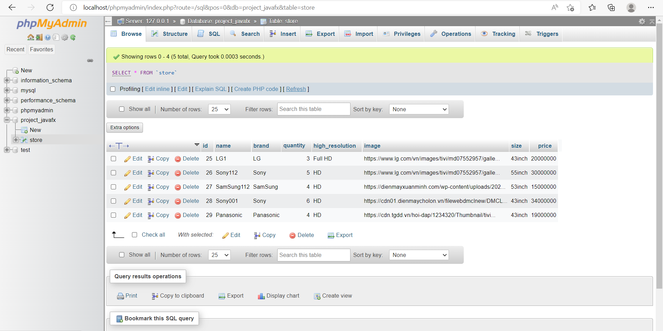Tick the upper Show all checkbox
663x331 pixels.
pos(122,109)
